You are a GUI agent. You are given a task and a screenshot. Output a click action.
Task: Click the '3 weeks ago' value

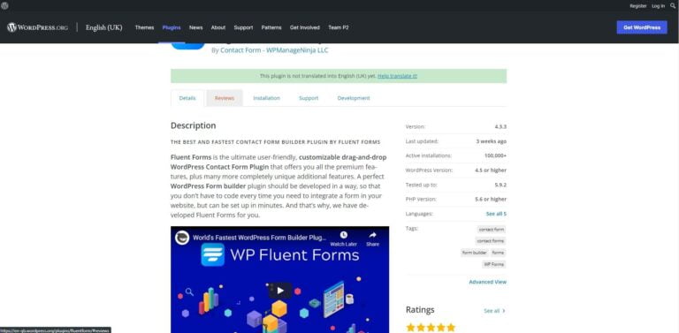[491, 141]
